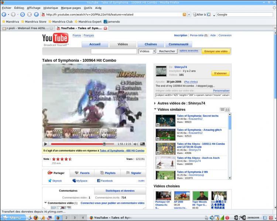
Task: Switch similar videos to list view icon
Action: pyautogui.click(x=222, y=110)
